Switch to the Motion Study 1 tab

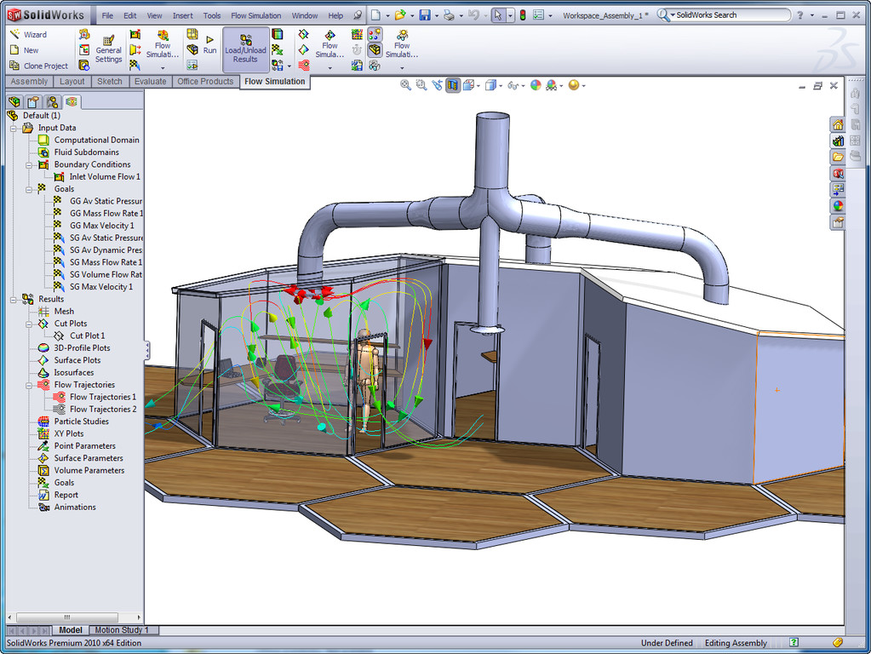pos(123,629)
